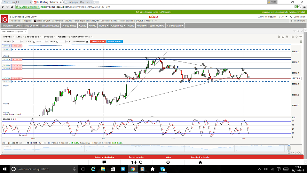The height and width of the screenshot is (173, 307).
Task: Click the red Vendre 17873.9 button
Action: 98,42
